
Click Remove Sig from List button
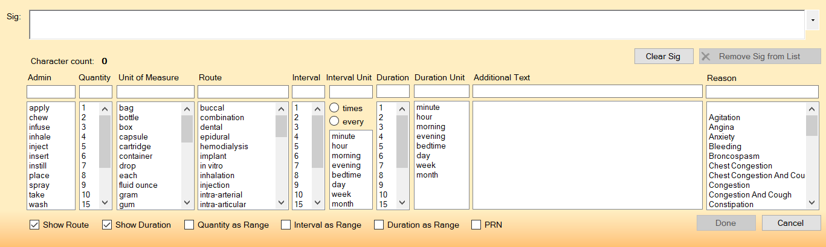760,56
